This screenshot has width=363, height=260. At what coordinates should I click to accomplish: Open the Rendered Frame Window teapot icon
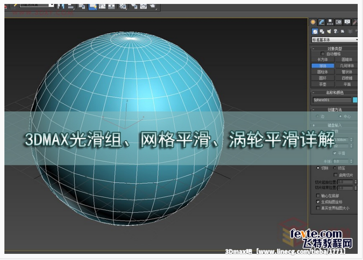tap(143, 6)
